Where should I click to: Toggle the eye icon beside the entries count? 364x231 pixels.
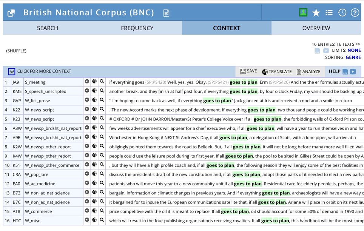tap(358, 44)
